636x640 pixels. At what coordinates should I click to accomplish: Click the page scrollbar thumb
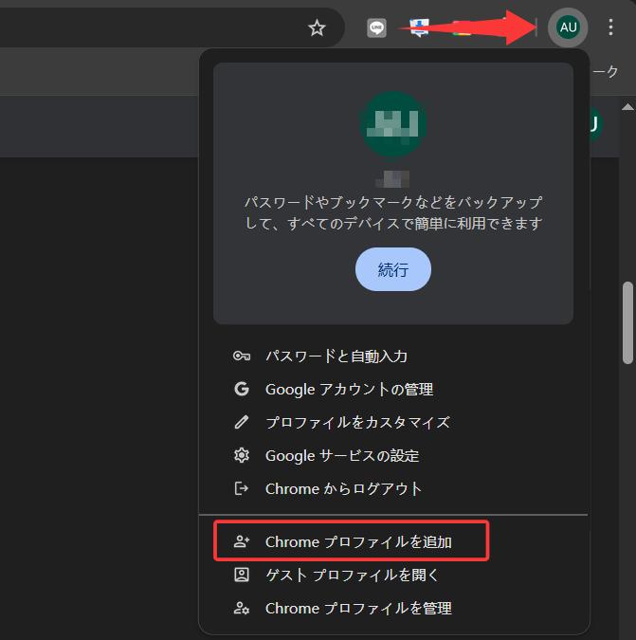point(627,322)
